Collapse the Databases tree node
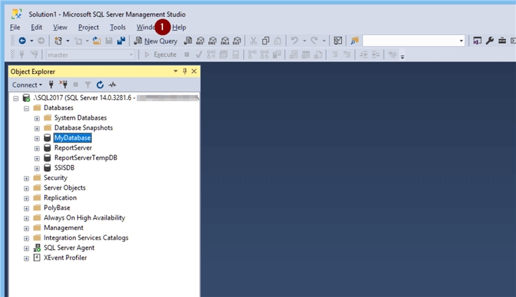This screenshot has height=297, width=516. click(27, 108)
